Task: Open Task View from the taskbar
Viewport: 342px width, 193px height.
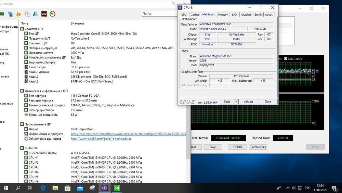Action: point(30,188)
